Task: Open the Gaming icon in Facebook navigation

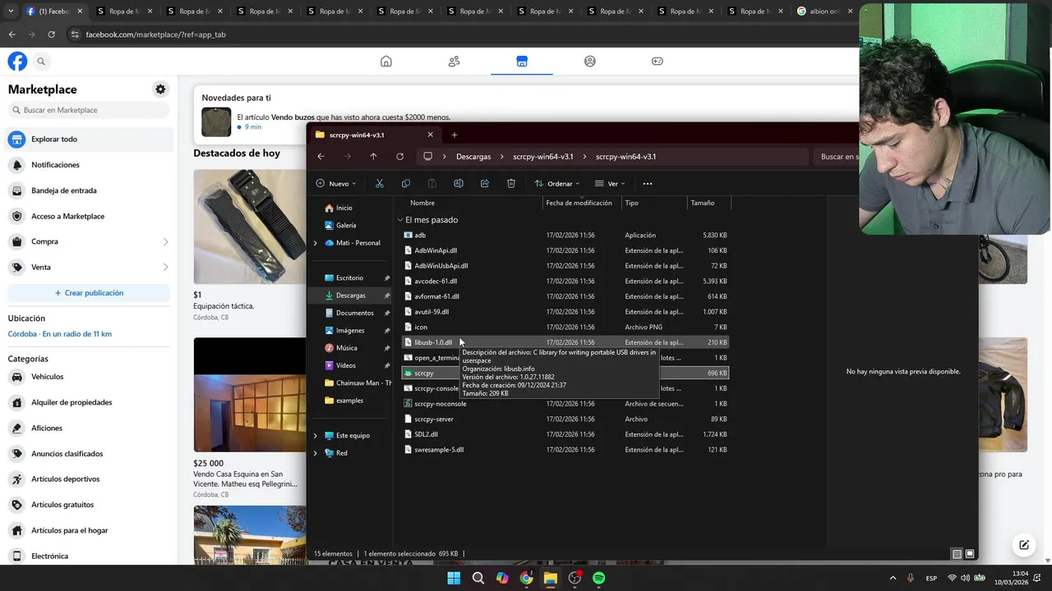Action: pyautogui.click(x=657, y=62)
